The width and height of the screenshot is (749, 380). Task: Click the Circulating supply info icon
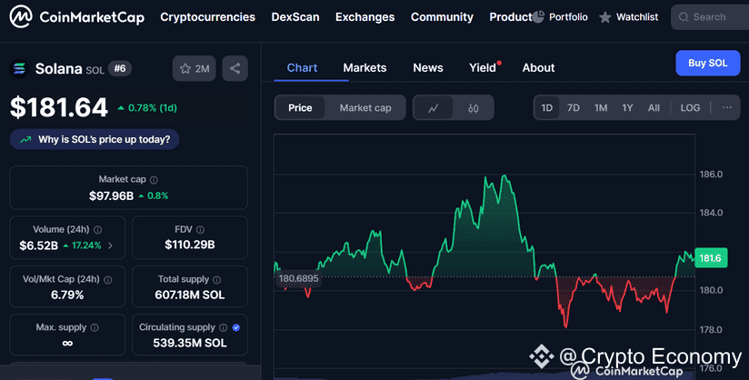point(223,327)
